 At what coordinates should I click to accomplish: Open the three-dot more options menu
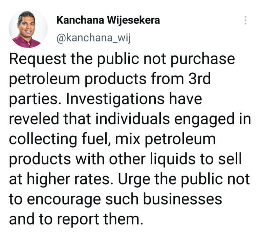pos(245,20)
